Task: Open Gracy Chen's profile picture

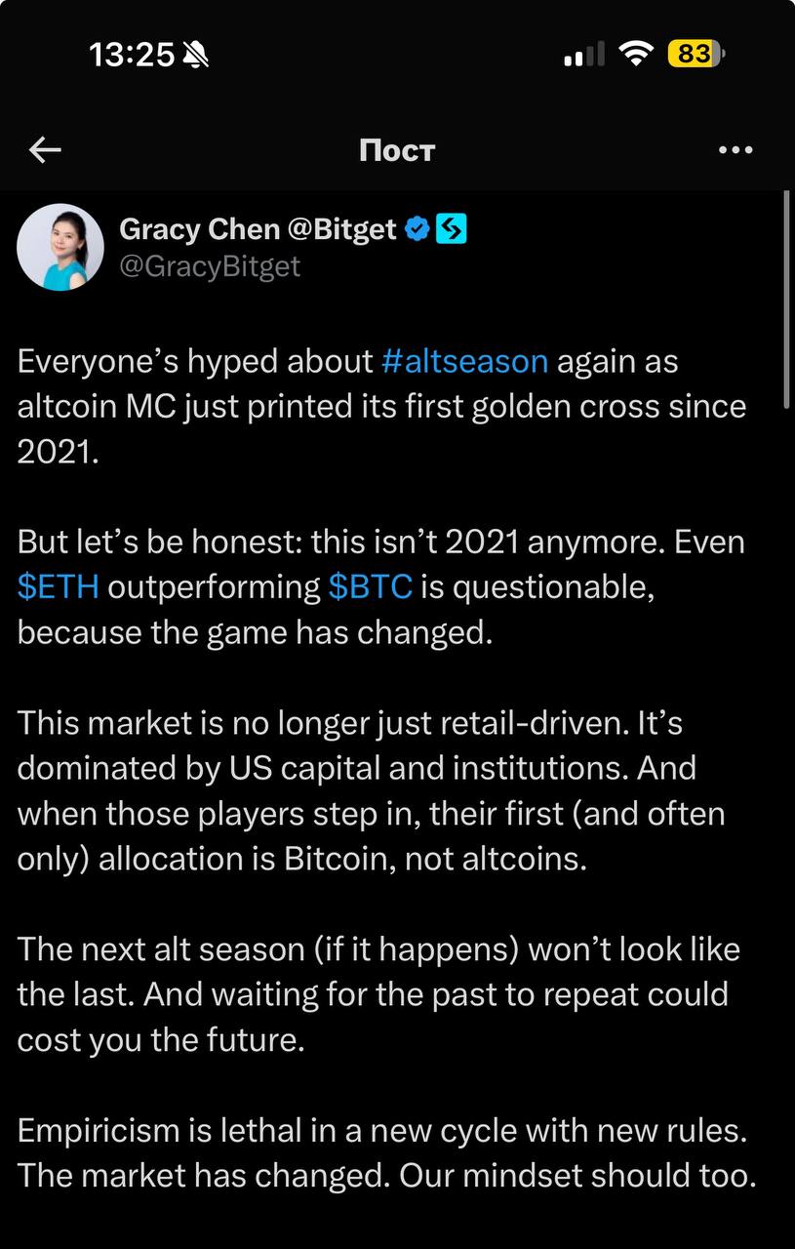Action: coord(60,247)
